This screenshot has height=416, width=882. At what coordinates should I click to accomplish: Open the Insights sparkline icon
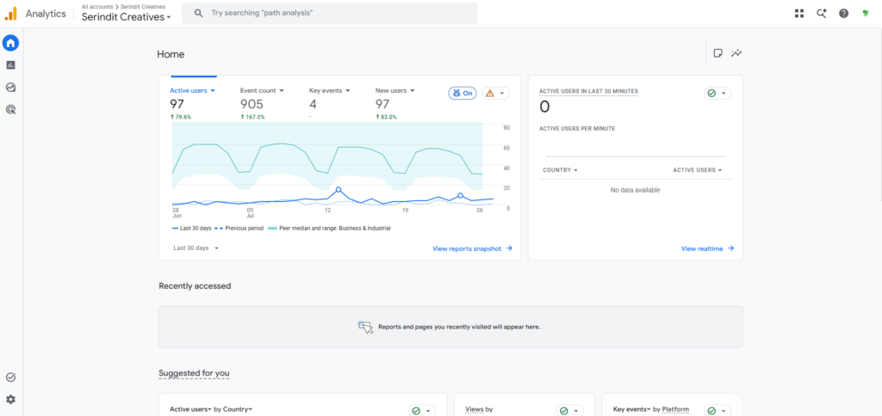pos(736,53)
